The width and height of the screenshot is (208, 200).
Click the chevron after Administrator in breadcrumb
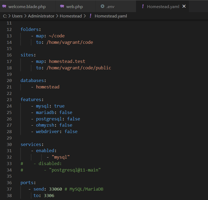pos(57,16)
